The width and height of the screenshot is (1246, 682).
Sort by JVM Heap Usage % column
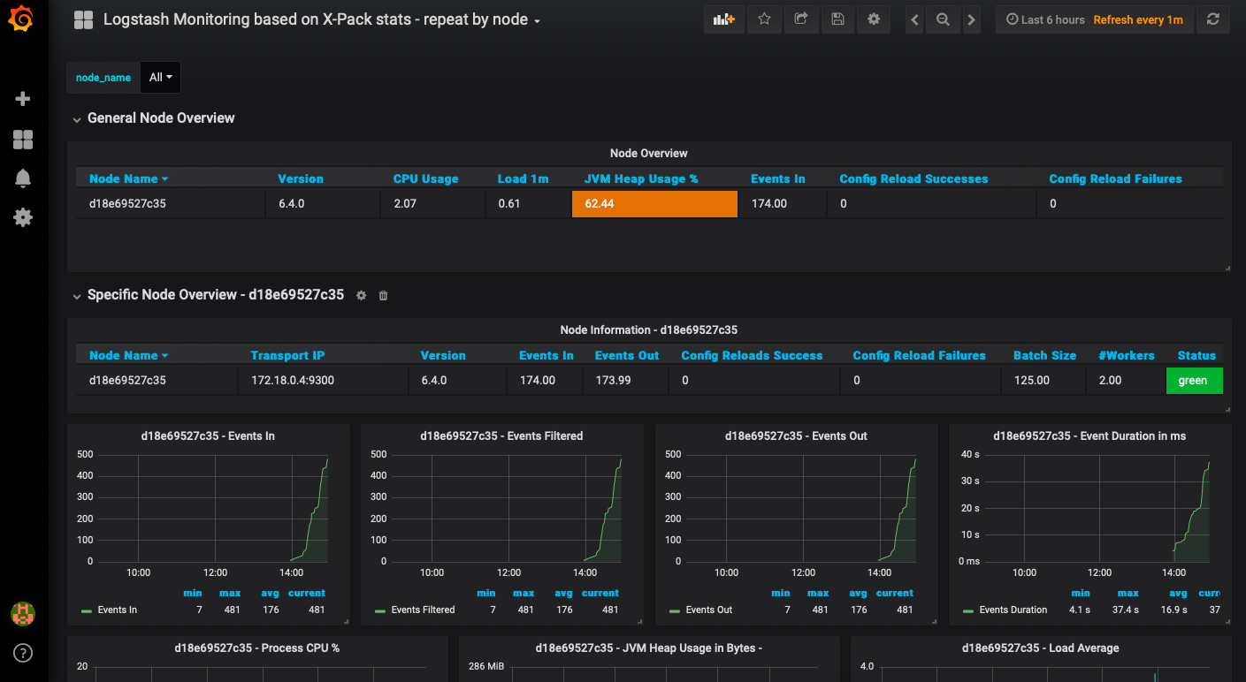[641, 178]
